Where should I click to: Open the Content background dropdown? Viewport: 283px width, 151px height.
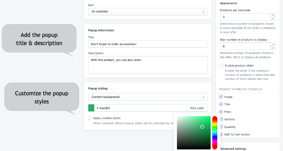click(147, 97)
